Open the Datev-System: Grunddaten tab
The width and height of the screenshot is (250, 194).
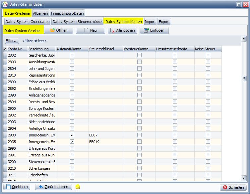click(x=28, y=22)
